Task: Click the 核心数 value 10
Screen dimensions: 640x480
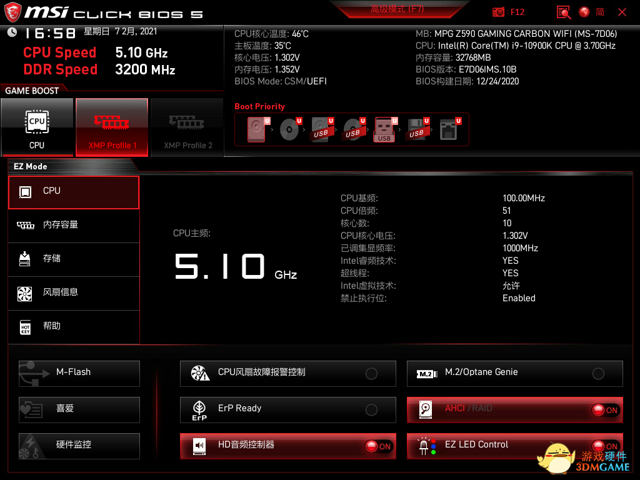Action: tap(507, 223)
